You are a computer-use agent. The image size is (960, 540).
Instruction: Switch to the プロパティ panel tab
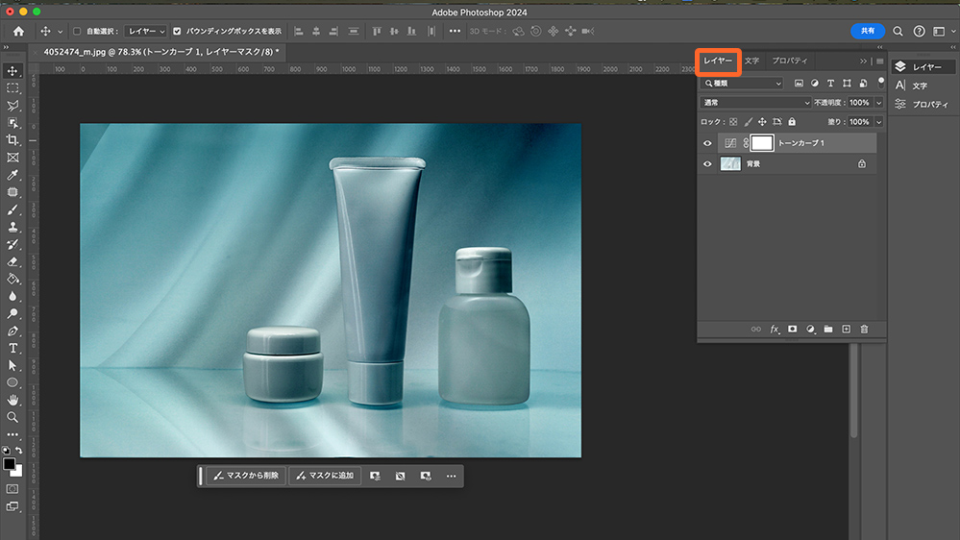(790, 61)
